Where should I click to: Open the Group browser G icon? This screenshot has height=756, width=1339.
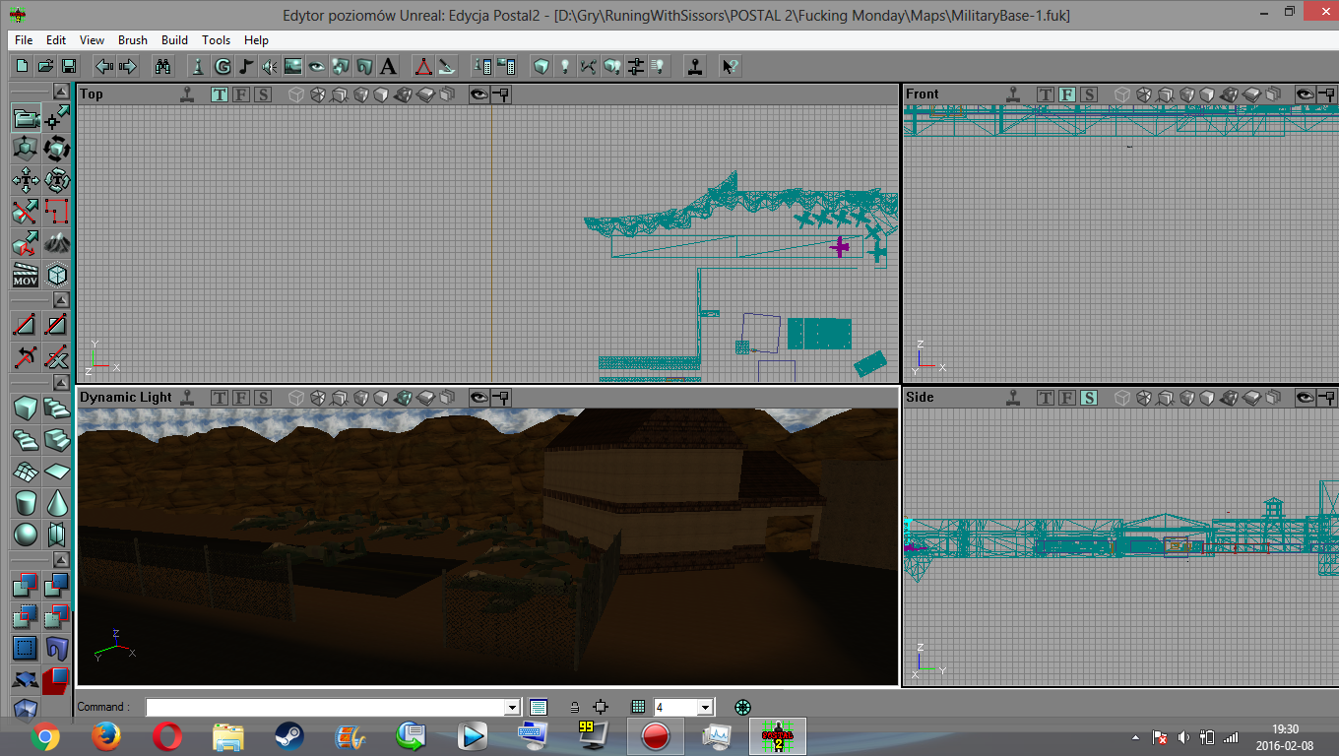click(x=223, y=66)
